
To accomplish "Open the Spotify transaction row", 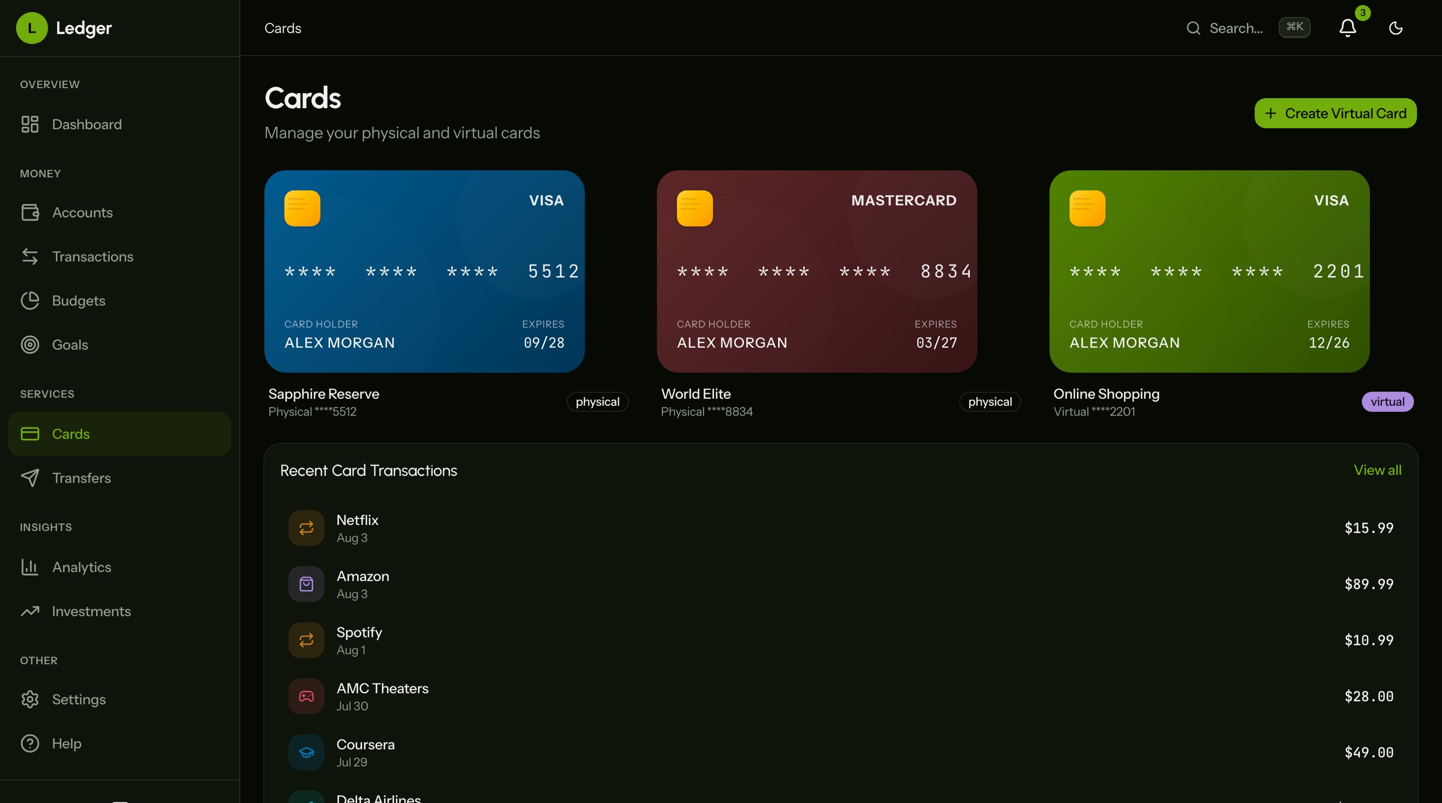I will coord(841,640).
